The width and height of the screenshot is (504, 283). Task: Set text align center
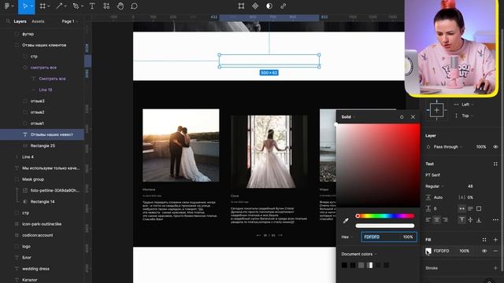pos(437,220)
